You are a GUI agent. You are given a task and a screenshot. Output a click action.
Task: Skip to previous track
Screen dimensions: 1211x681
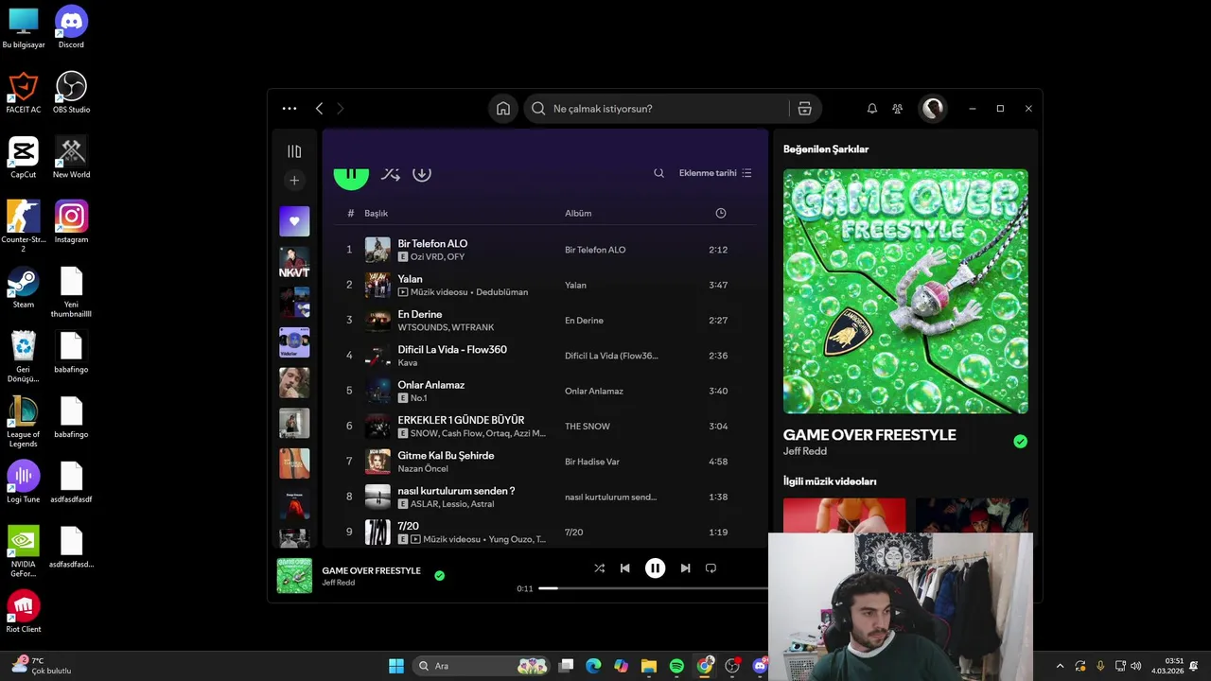pos(624,568)
